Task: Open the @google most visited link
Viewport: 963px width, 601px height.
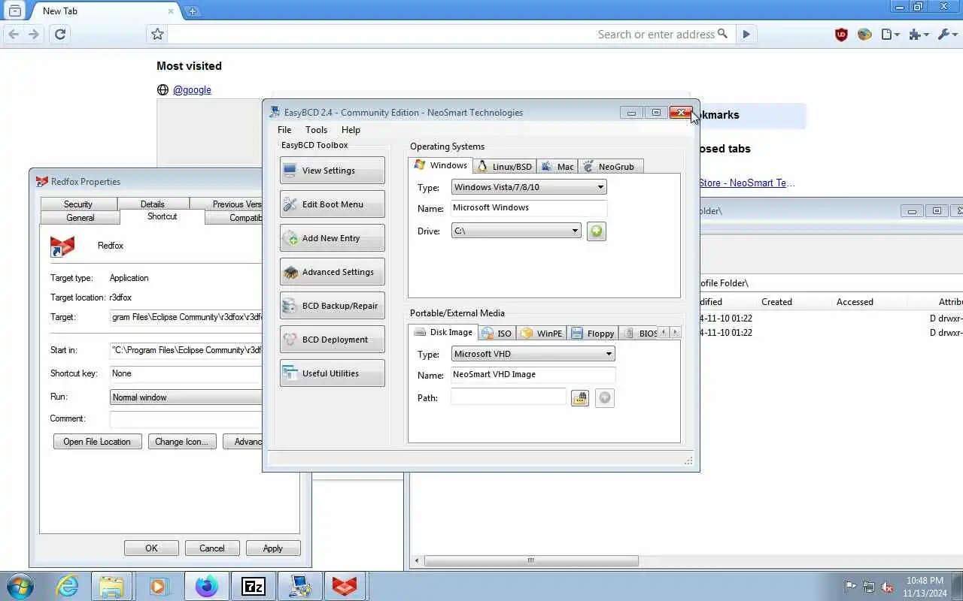Action: pos(192,90)
